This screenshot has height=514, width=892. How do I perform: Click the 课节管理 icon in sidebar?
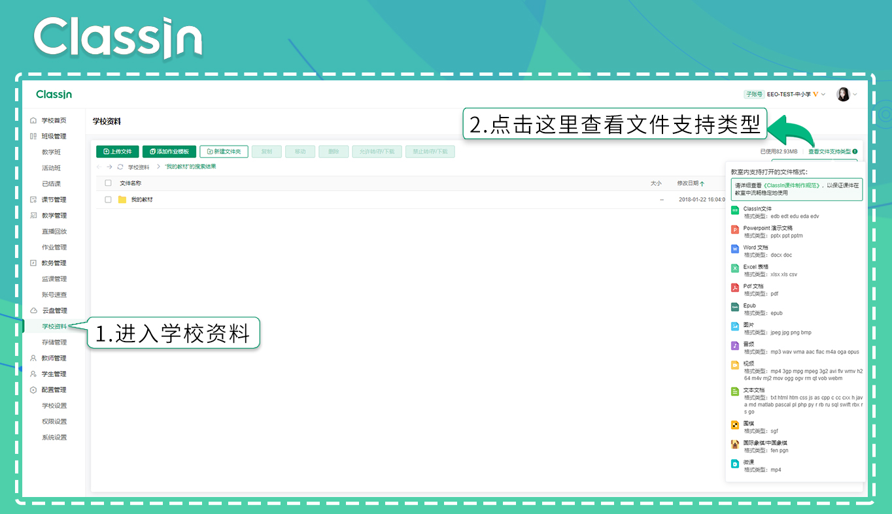point(33,200)
